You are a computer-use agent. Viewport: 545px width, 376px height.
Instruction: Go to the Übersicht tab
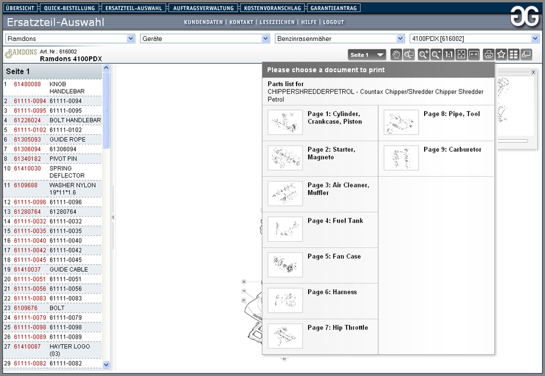[x=20, y=8]
